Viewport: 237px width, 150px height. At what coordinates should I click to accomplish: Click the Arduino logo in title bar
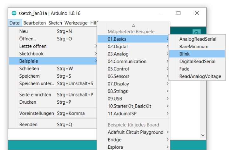click(14, 13)
